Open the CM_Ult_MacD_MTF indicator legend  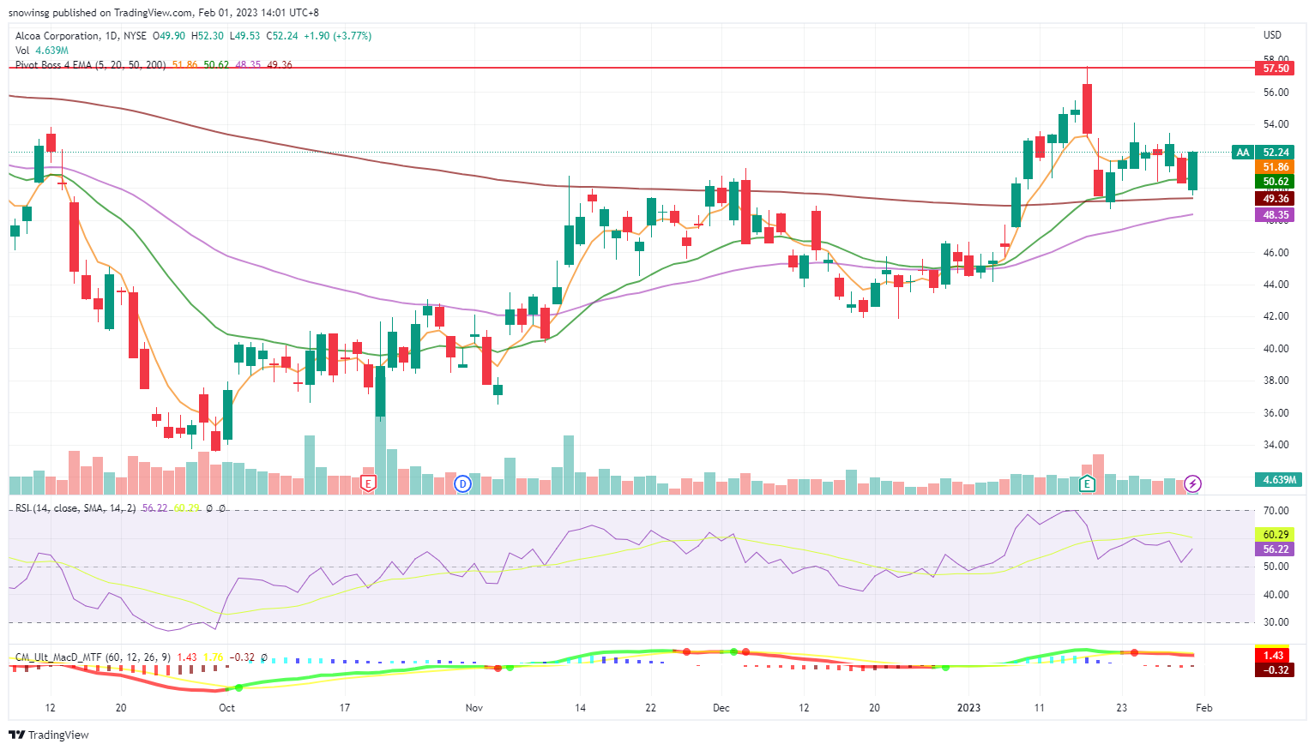coord(93,657)
